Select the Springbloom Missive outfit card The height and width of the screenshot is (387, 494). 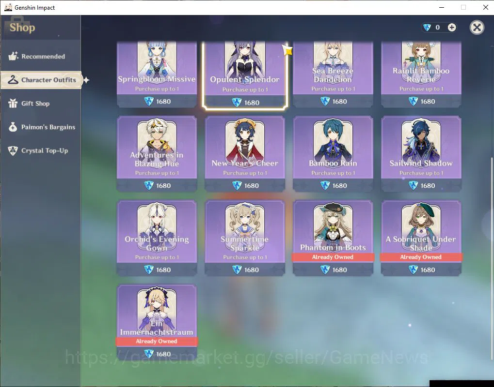(x=157, y=74)
